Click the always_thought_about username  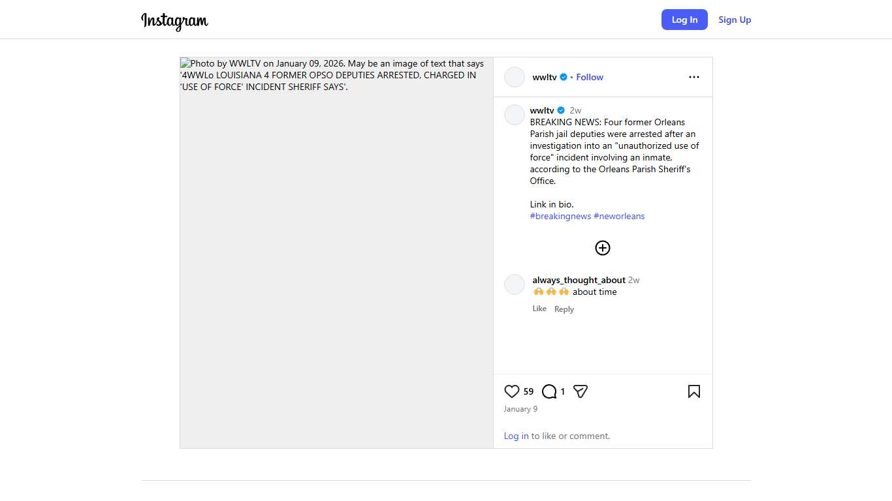(x=579, y=280)
